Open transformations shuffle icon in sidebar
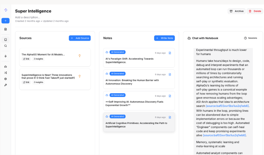The height and width of the screenshot is (155, 264). [x=5, y=73]
